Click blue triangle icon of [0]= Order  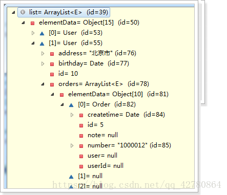pos(71,105)
